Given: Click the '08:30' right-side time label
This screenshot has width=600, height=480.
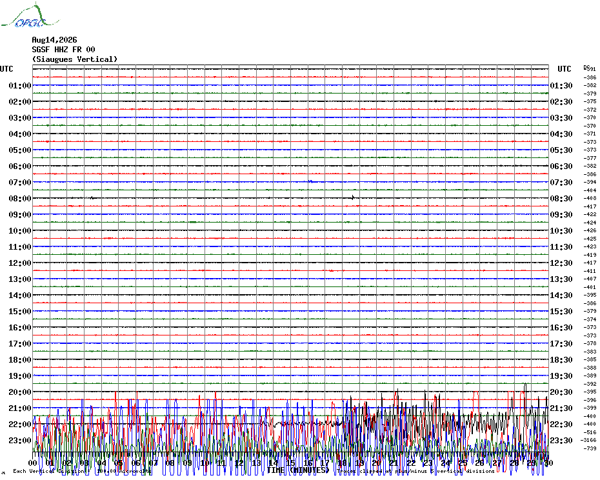Looking at the screenshot, I should click(x=561, y=198).
